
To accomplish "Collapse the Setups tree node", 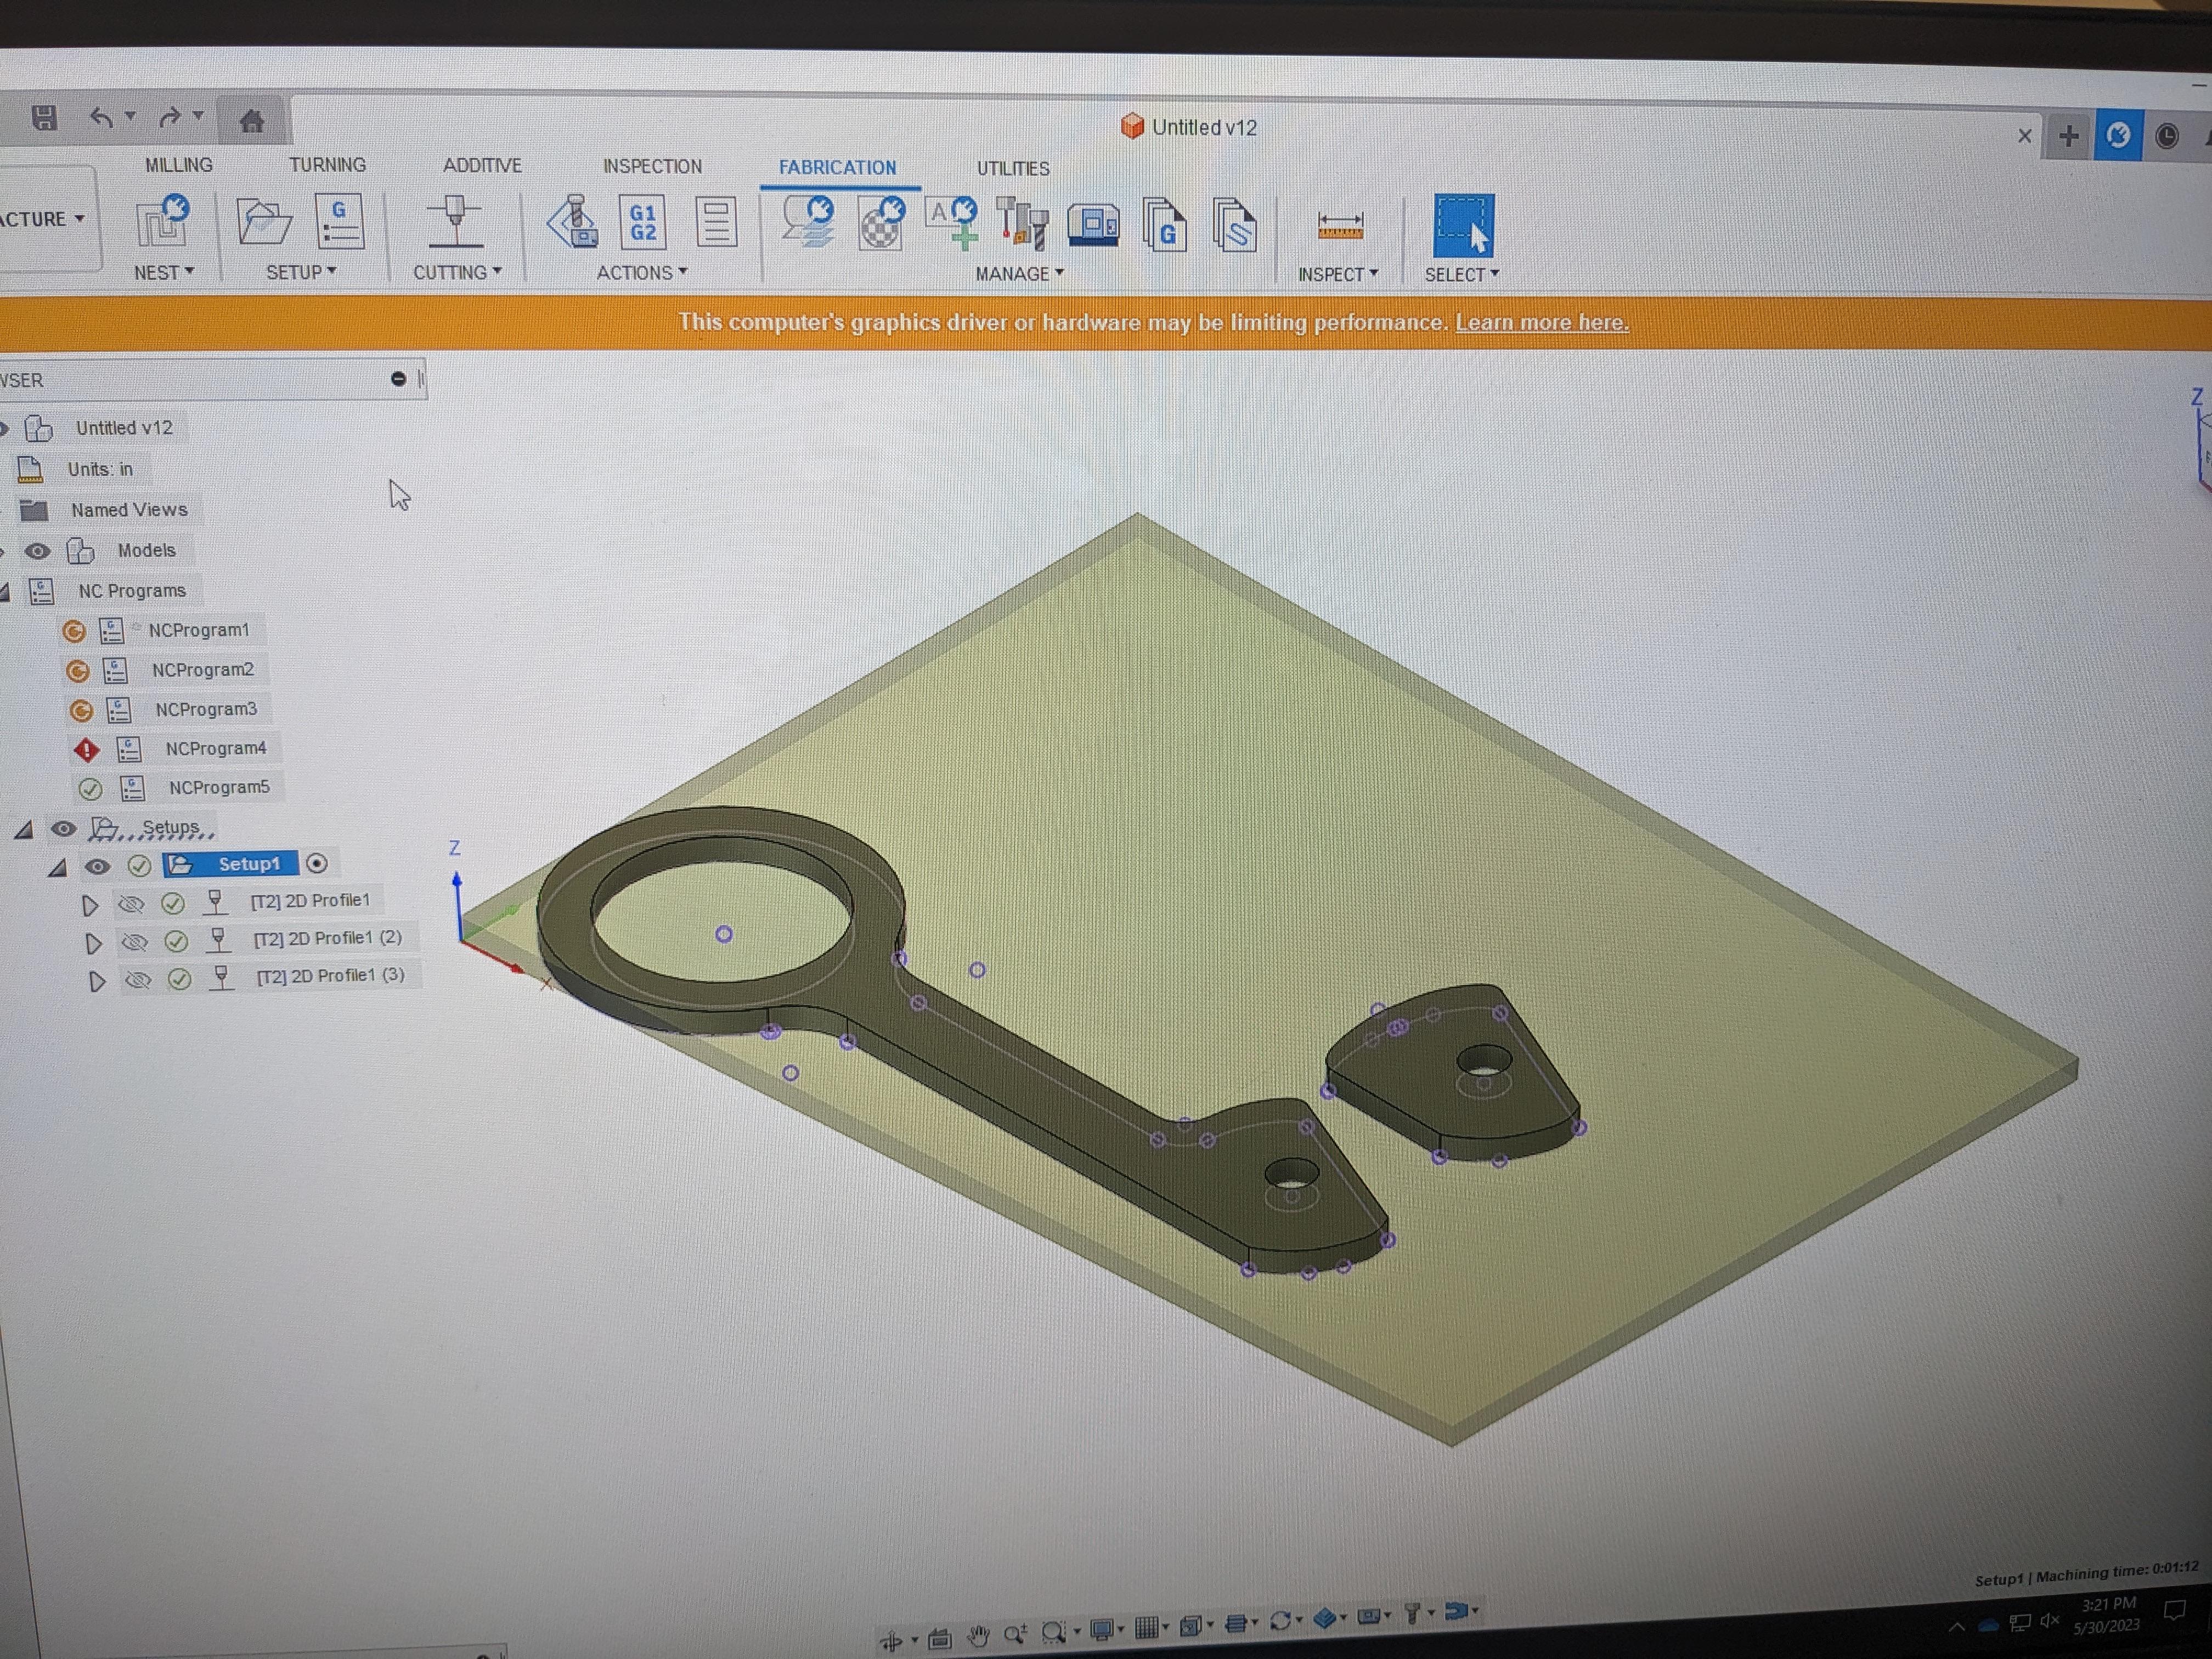I will click(x=24, y=829).
